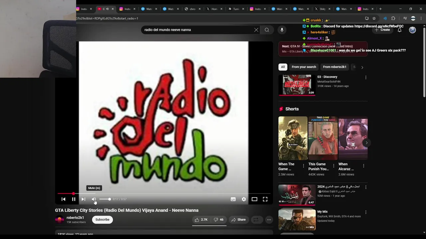Image resolution: width=426 pixels, height=239 pixels.
Task: Open the roberto2k1 channel avatar
Action: pyautogui.click(x=59, y=220)
